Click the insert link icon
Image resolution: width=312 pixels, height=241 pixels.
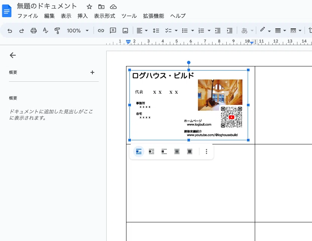101,31
